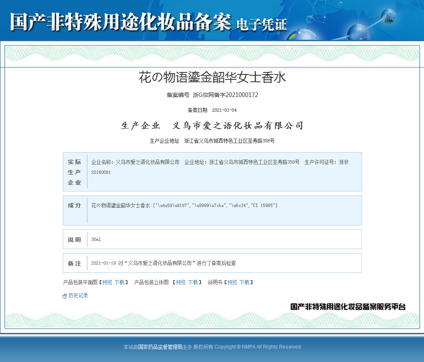Click the 电子凭证 banner subtitle
The height and width of the screenshot is (362, 424).
tap(261, 25)
